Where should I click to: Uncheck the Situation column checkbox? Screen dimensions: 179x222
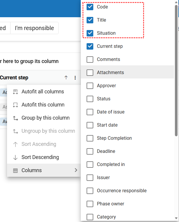pos(90,33)
